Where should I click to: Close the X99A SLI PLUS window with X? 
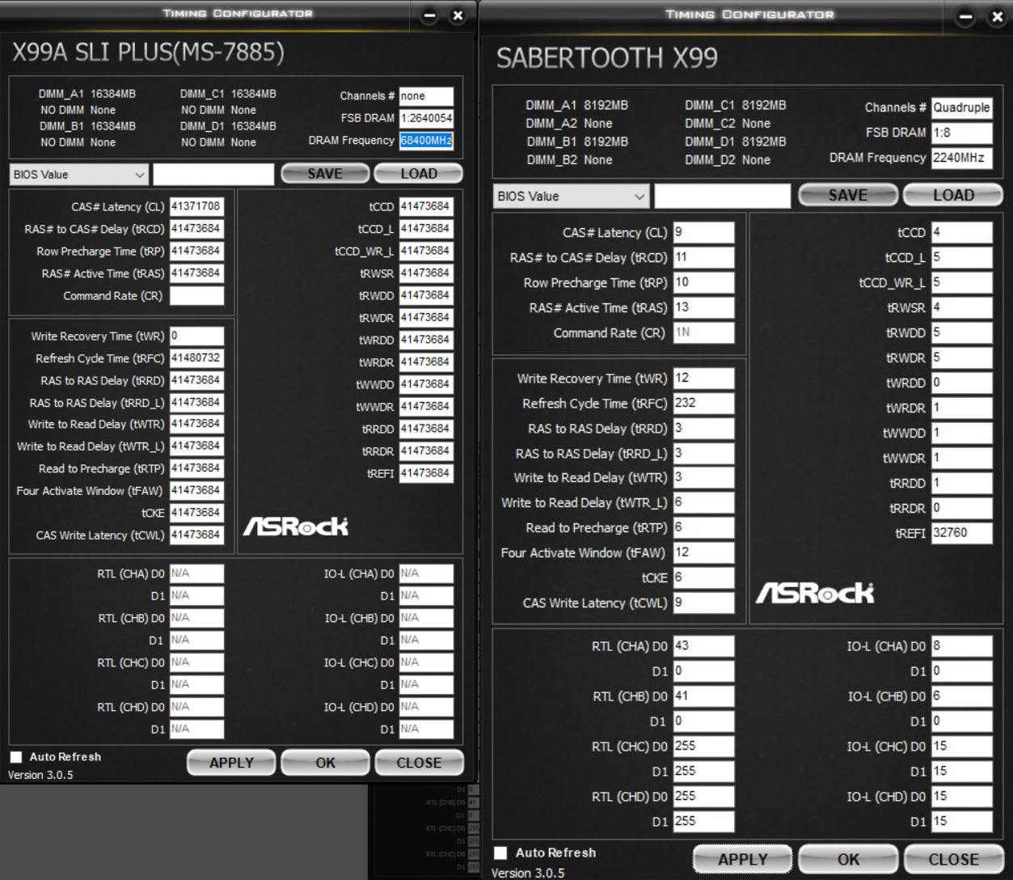coord(458,15)
